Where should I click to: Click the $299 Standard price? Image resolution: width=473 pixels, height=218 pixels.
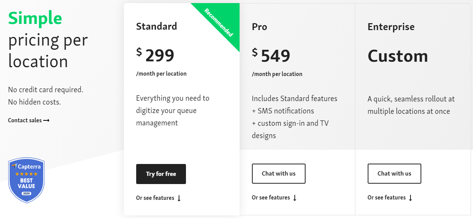155,56
